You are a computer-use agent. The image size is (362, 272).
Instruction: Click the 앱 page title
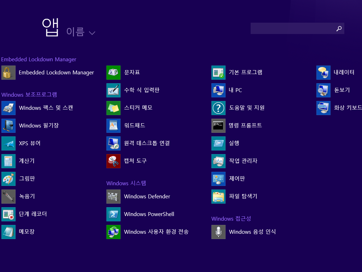click(50, 28)
